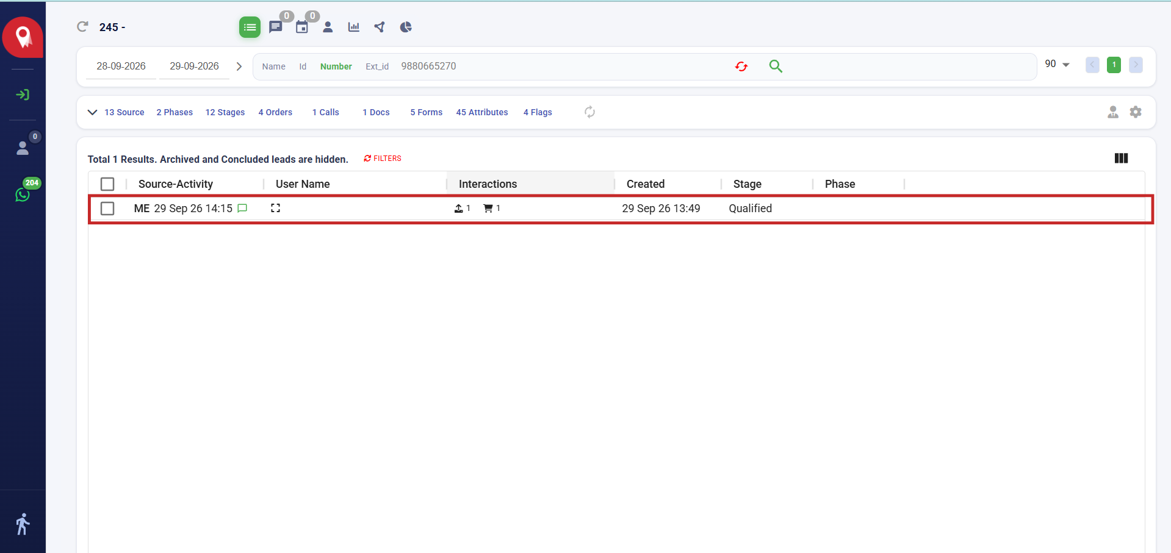Image resolution: width=1171 pixels, height=553 pixels.
Task: Open the calendar icon in top toolbar
Action: [x=302, y=27]
